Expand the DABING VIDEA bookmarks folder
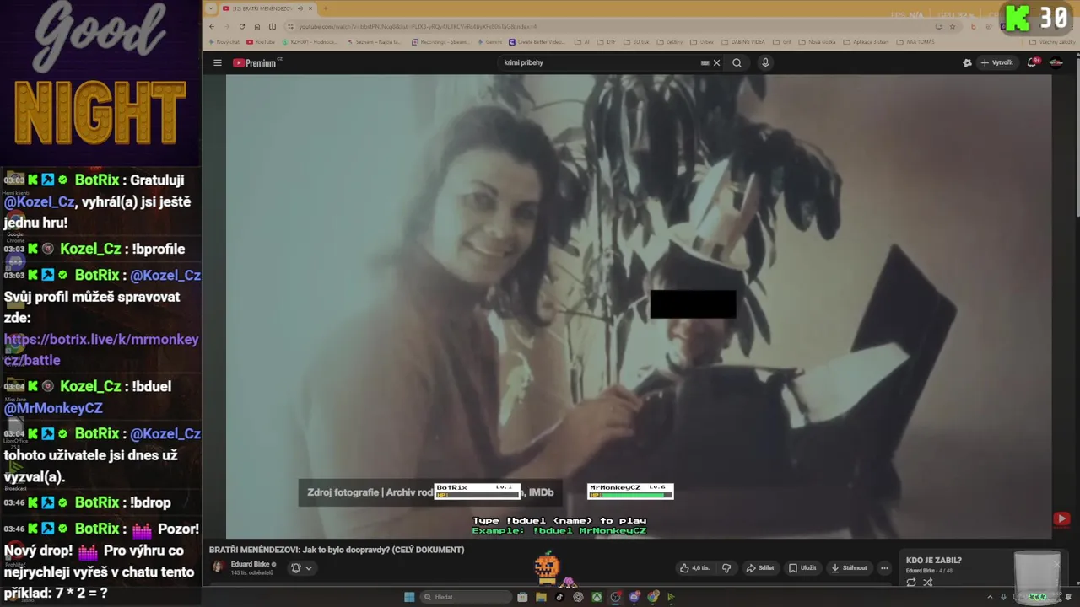The width and height of the screenshot is (1080, 607). click(x=743, y=42)
